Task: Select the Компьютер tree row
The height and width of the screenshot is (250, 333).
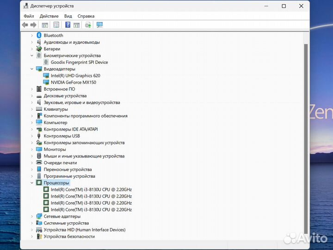Action: (x=55, y=122)
